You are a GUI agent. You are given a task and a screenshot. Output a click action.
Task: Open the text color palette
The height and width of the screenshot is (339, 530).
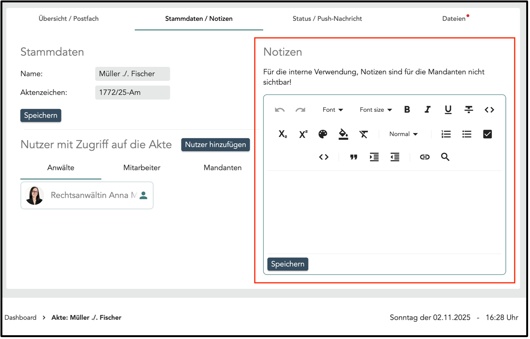323,134
